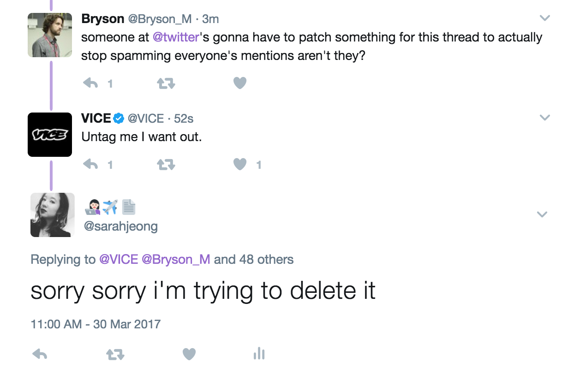The image size is (574, 392).
Task: Click the VICE logo avatar
Action: (50, 135)
